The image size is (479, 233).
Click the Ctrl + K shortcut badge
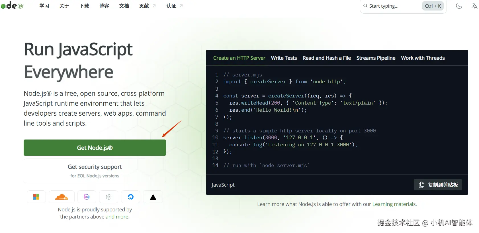coord(433,6)
